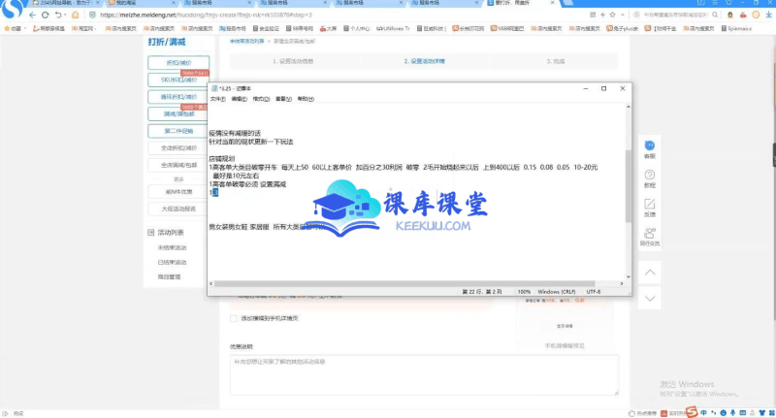
Task: Go to the browser home page icon
Action: (x=76, y=15)
